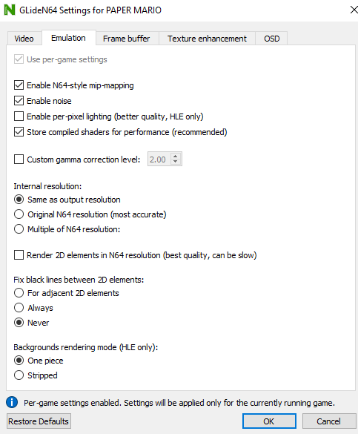The height and width of the screenshot is (434, 358).
Task: Decrease gamma level with down spinner arrow
Action: pyautogui.click(x=175, y=162)
